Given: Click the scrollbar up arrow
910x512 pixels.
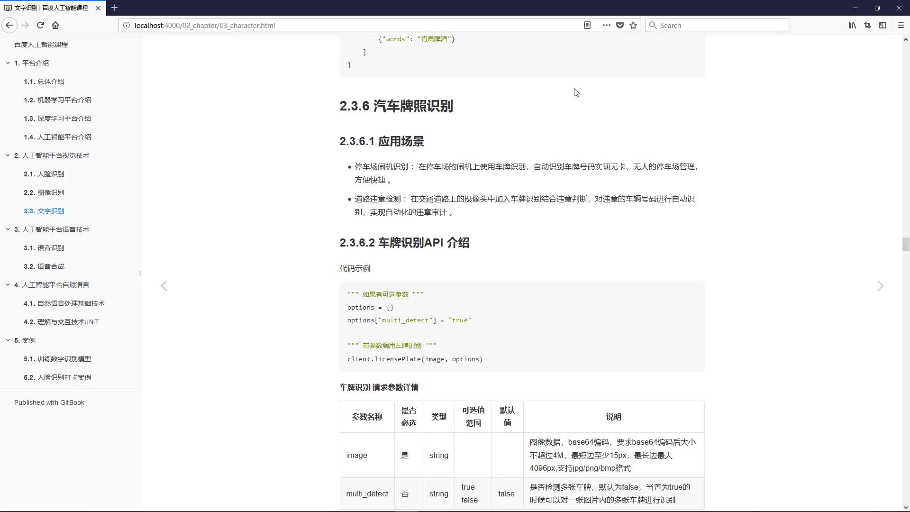Looking at the screenshot, I should tap(906, 40).
